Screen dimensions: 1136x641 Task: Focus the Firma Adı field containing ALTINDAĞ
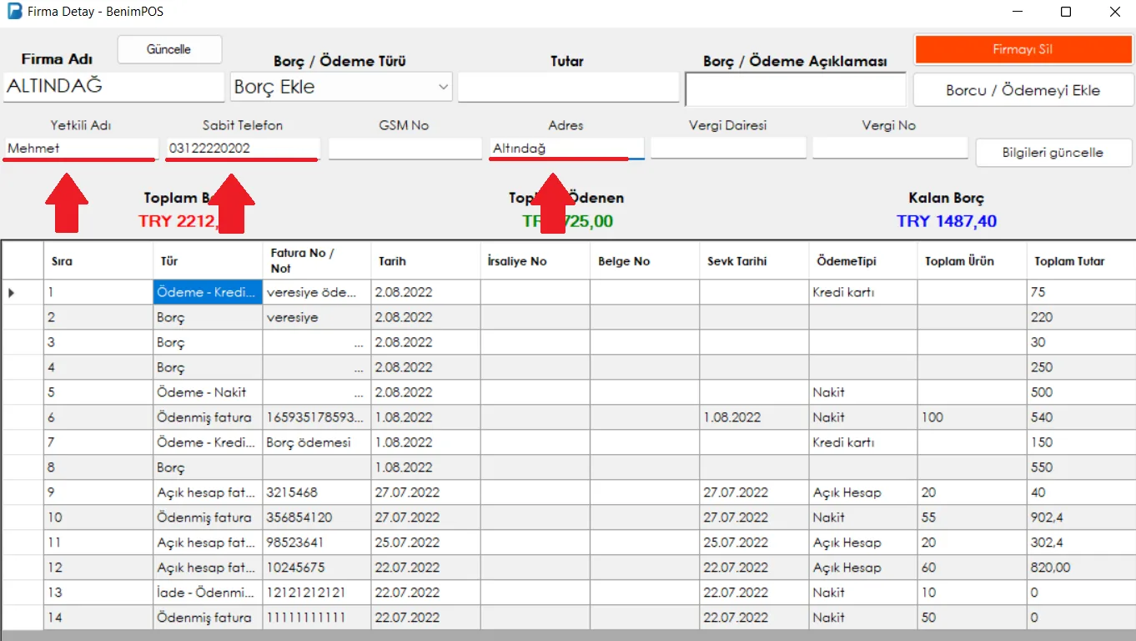pyautogui.click(x=113, y=87)
